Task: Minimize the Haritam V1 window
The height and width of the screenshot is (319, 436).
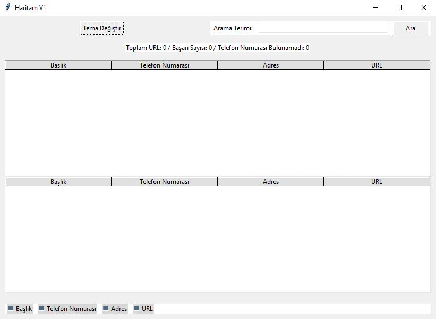Action: tap(375, 7)
